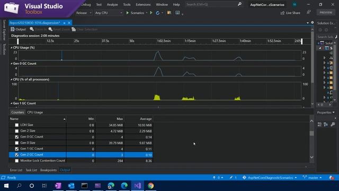Click the hot reload refresh icon
The width and height of the screenshot is (339, 191).
click(158, 13)
